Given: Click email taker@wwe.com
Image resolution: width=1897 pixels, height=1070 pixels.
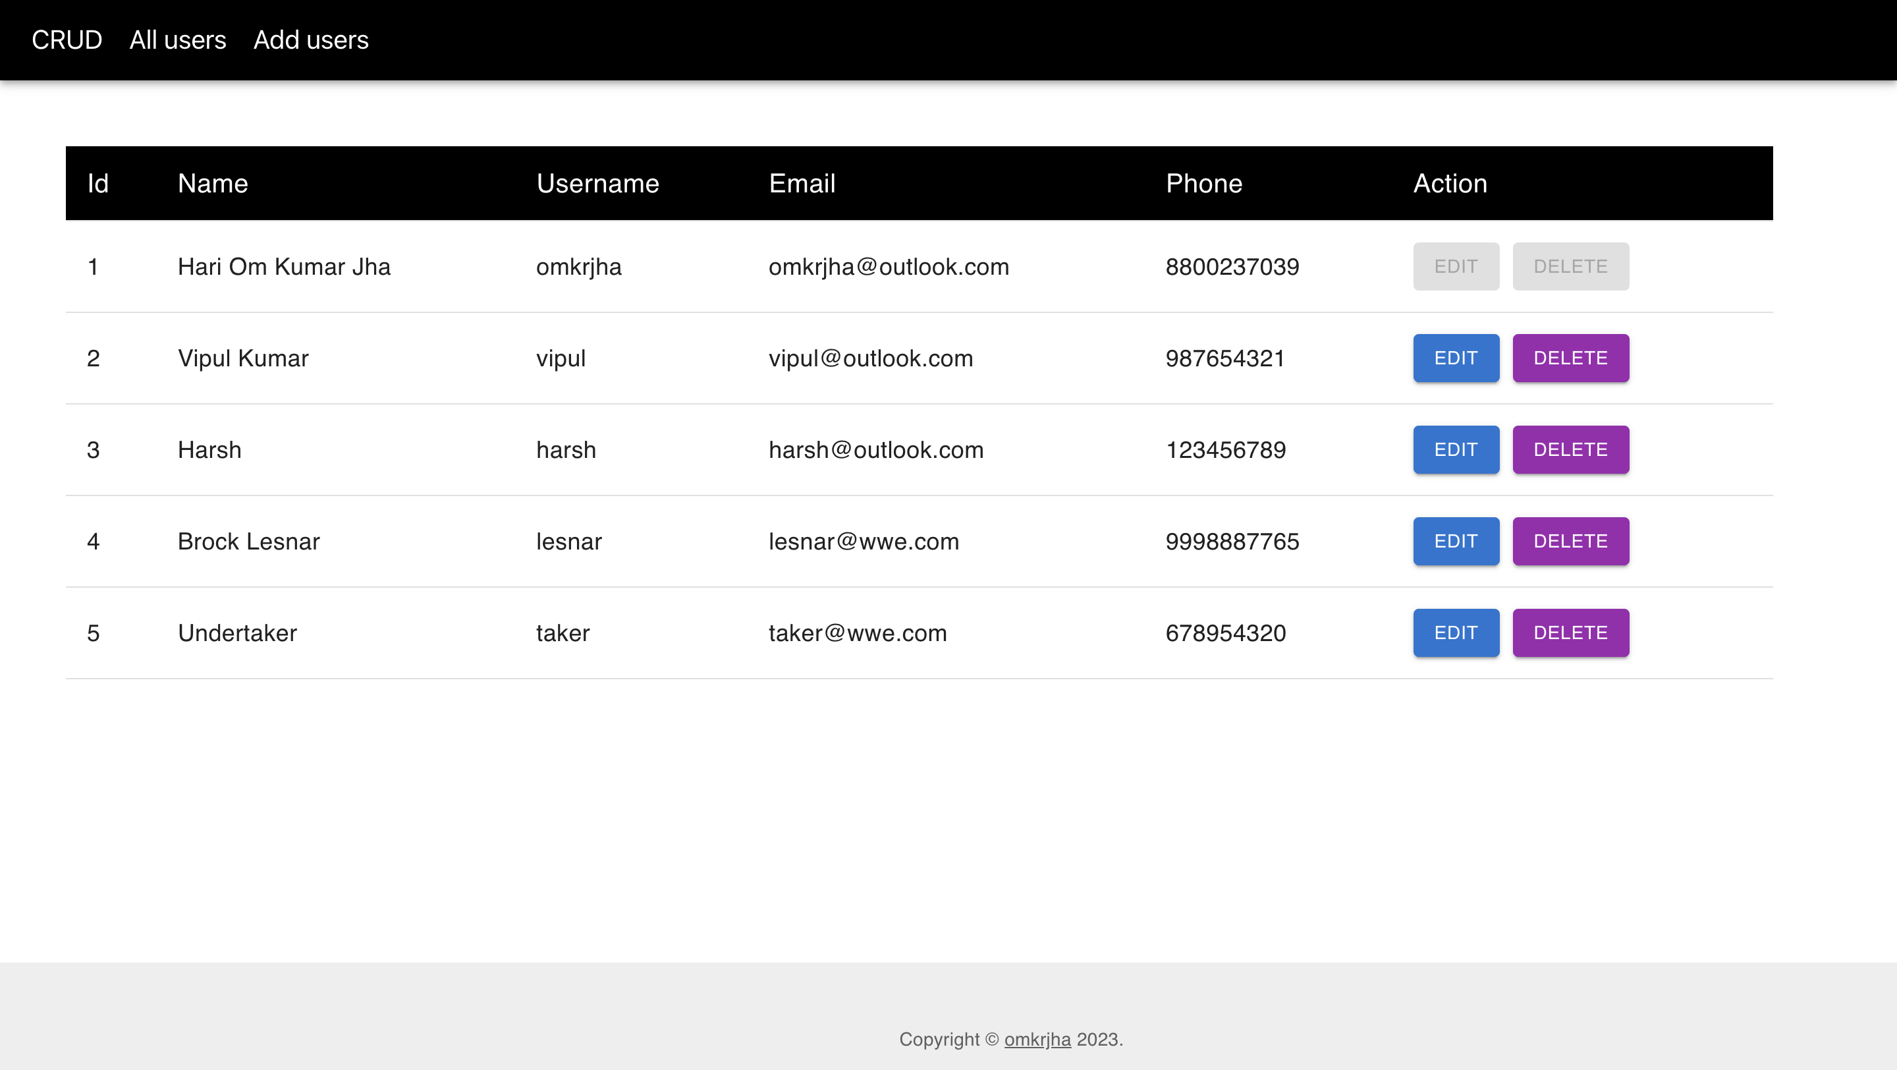Looking at the screenshot, I should (858, 633).
